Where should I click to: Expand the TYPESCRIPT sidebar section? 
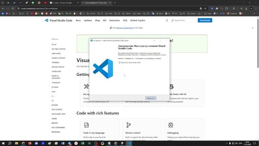(56, 83)
